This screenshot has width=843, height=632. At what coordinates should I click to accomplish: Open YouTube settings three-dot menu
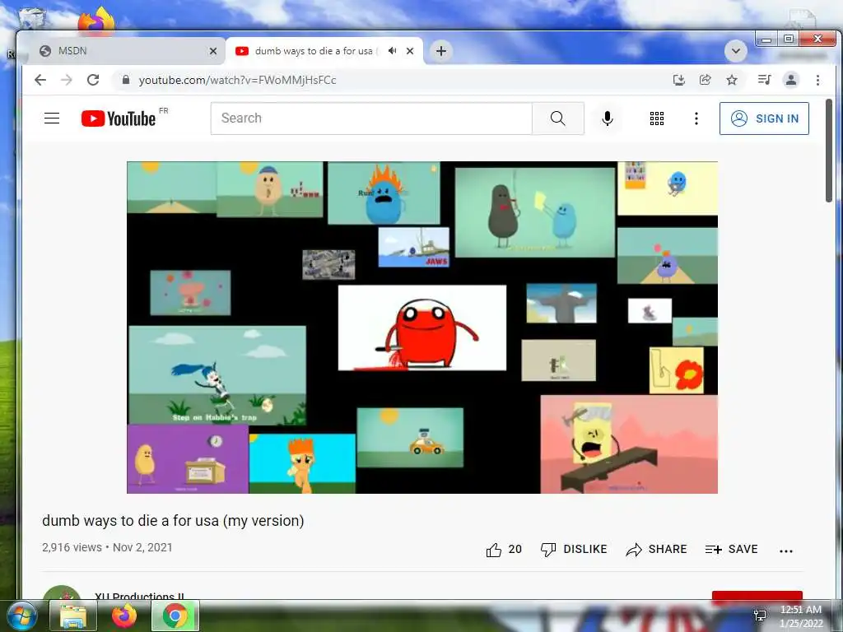point(696,118)
